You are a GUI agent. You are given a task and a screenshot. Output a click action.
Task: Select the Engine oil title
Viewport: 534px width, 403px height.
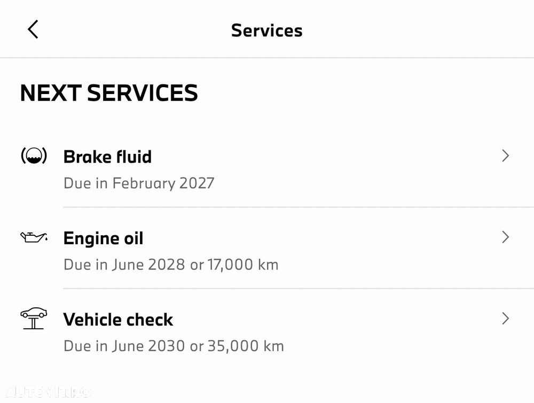pos(104,238)
